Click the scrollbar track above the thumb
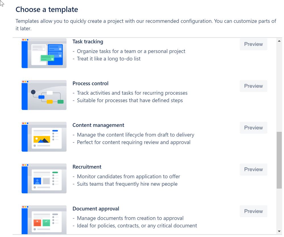The height and width of the screenshot is (237, 284). (x=279, y=88)
